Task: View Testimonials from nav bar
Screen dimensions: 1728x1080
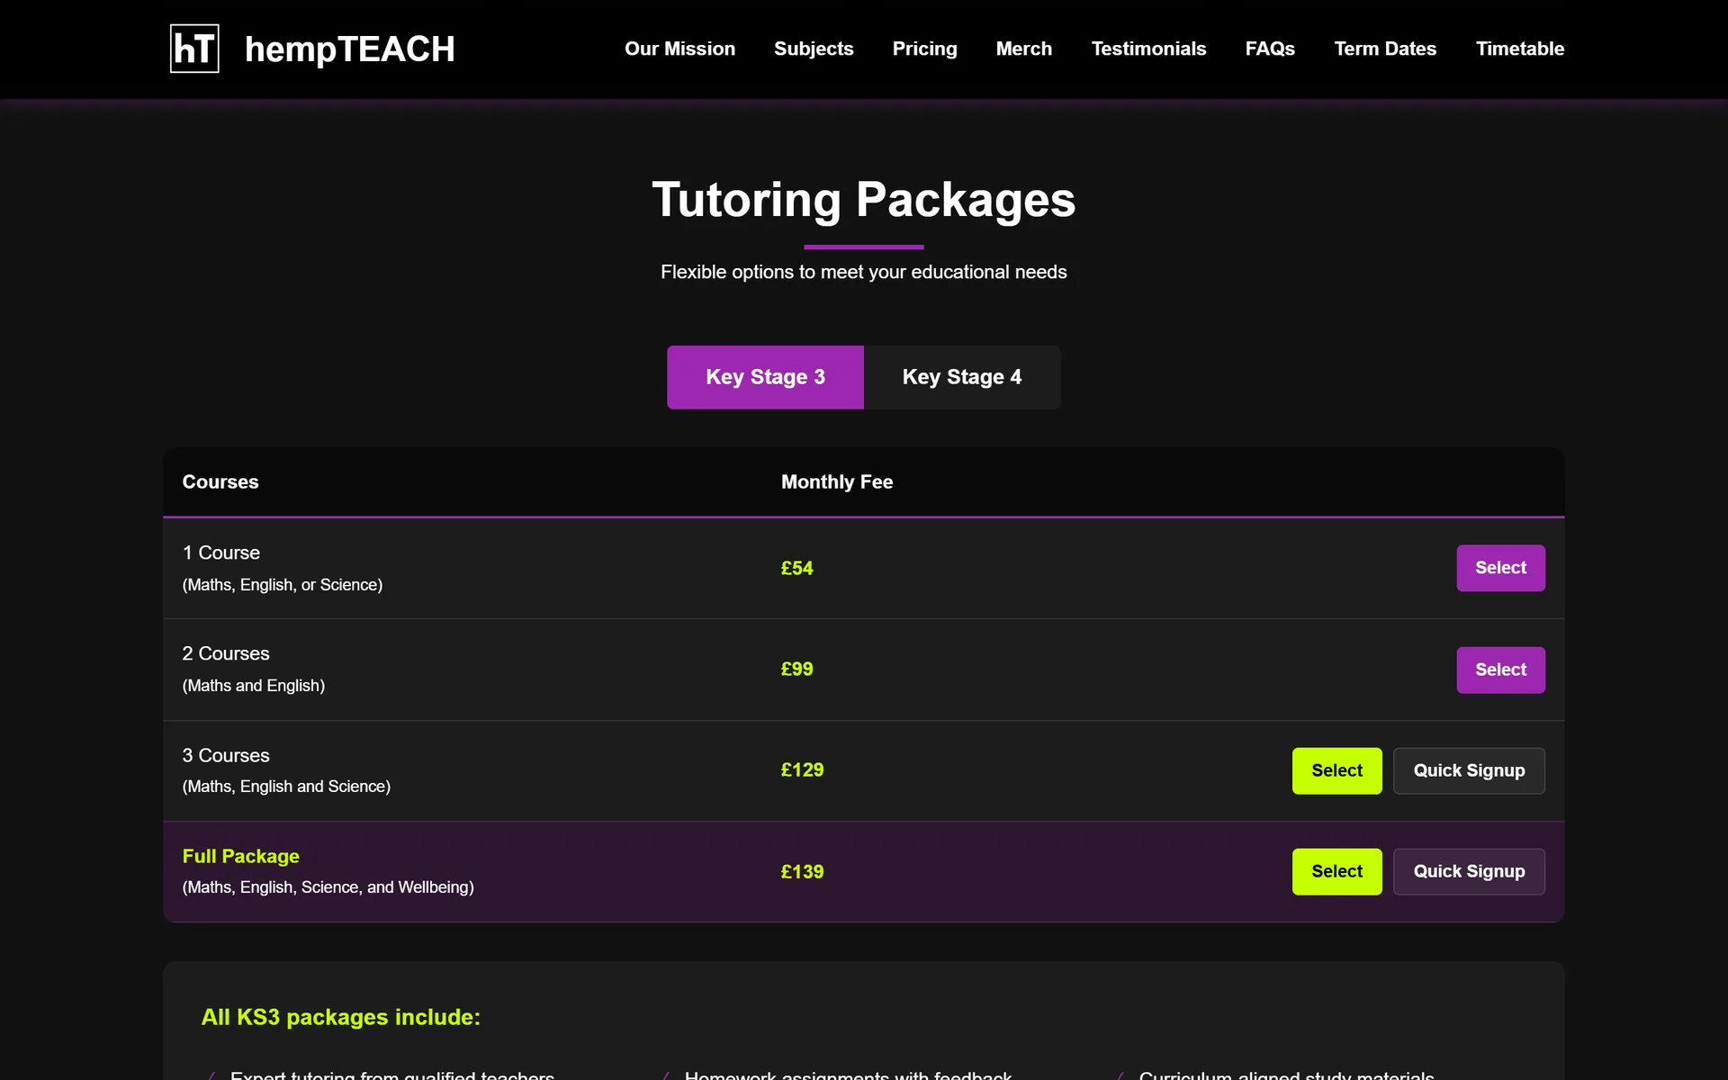Action: tap(1148, 49)
